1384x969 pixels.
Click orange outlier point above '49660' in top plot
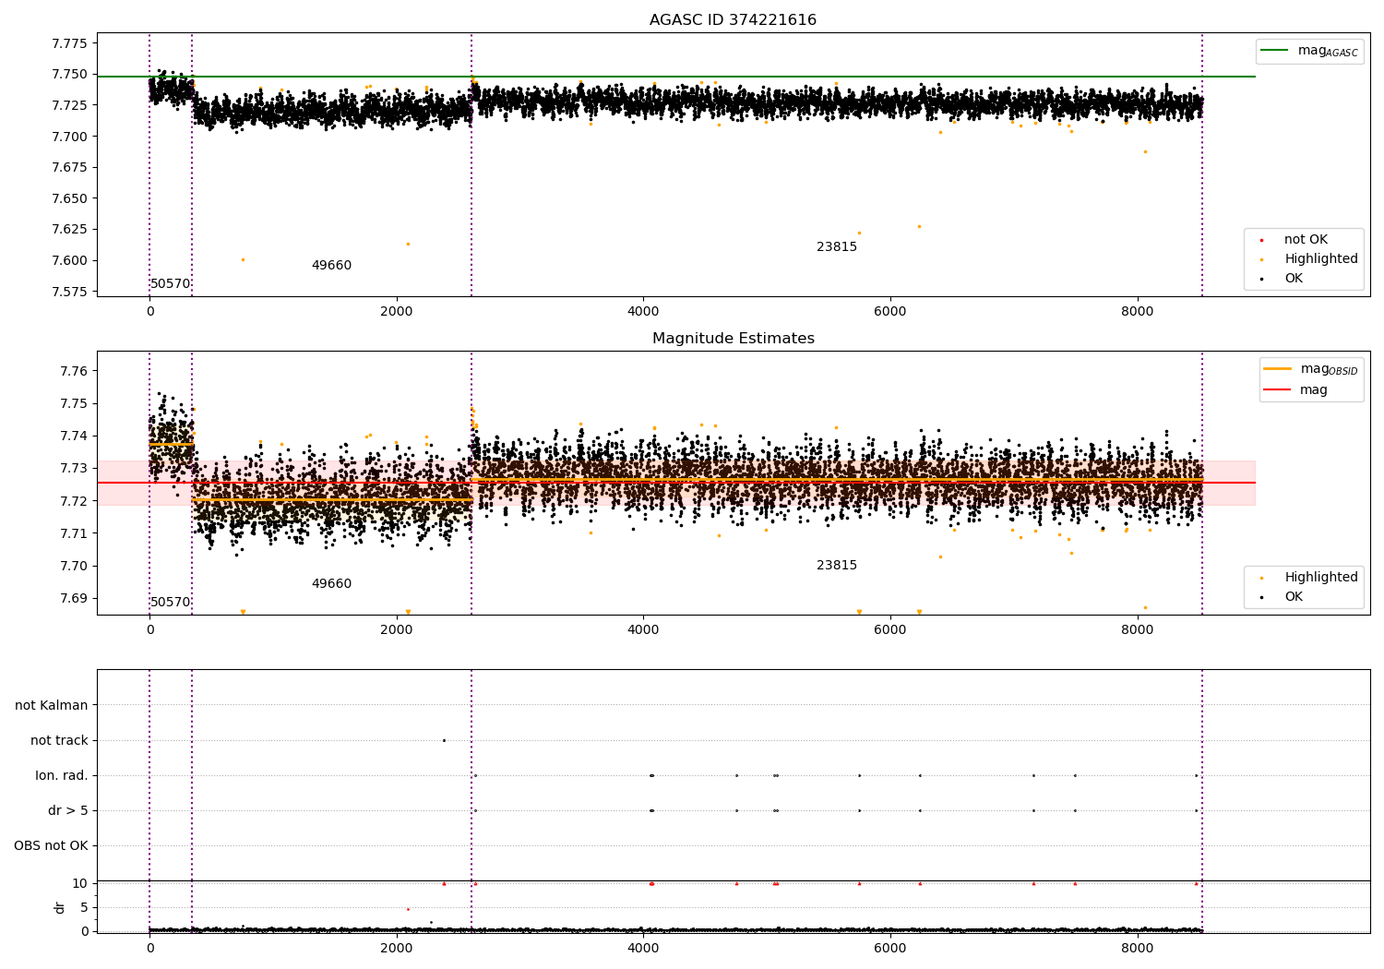(408, 244)
